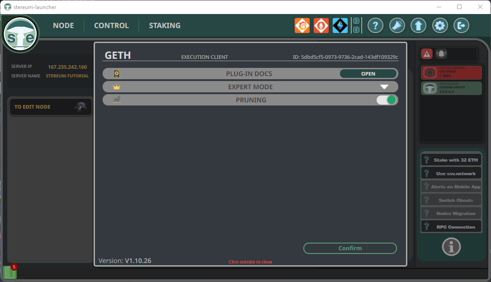Image resolution: width=491 pixels, height=282 pixels.
Task: Click the EXECUTION CLIENT label
Action: point(204,57)
